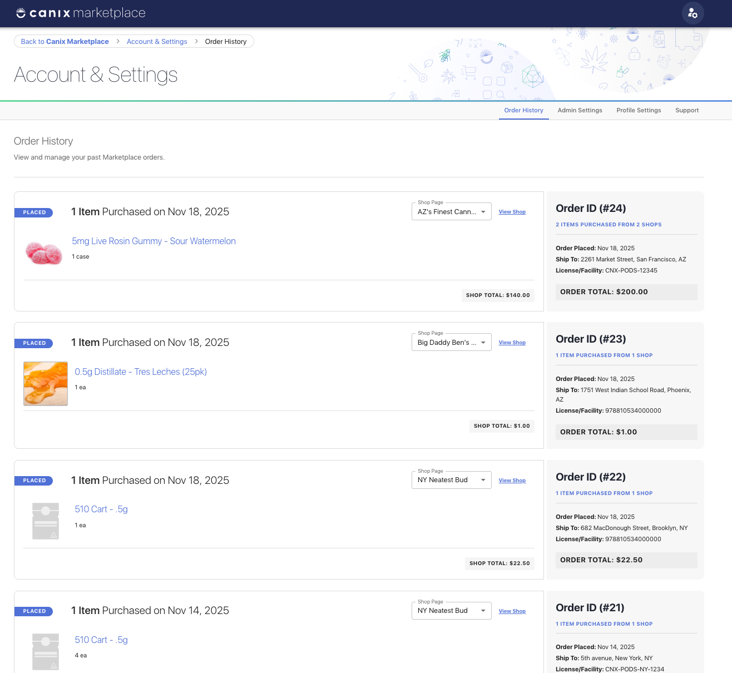This screenshot has width=732, height=673.
Task: Click Back to Canix Marketplace breadcrumb
Action: click(x=65, y=42)
